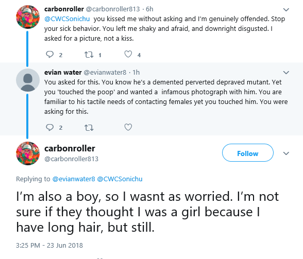The image size is (303, 259).
Task: Open evian water's default profile avatar
Action: pos(28,80)
